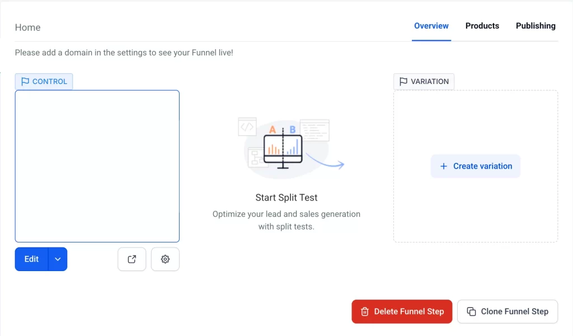This screenshot has width=573, height=336.
Task: Click the red Delete Funnel Step button
Action: point(402,311)
